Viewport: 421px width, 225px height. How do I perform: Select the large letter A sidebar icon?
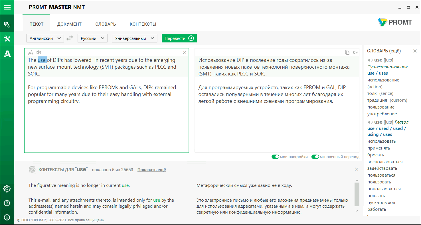pos(7,54)
